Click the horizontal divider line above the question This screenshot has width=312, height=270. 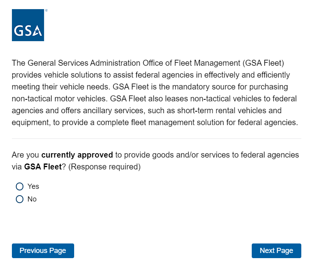tap(156, 139)
